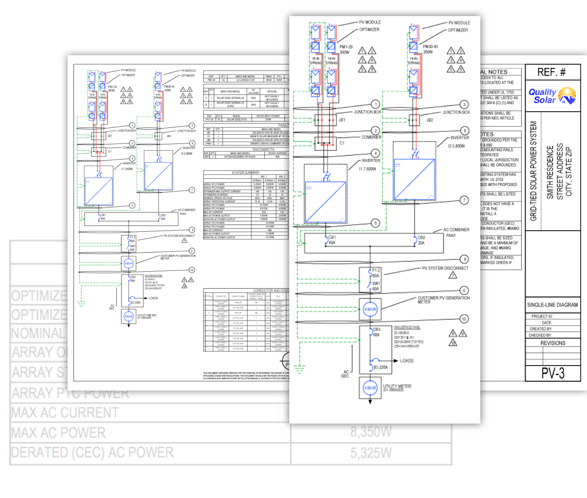Click circled callout number 10 in the enlarged diagram
The width and height of the screenshot is (587, 498).
coord(464,319)
